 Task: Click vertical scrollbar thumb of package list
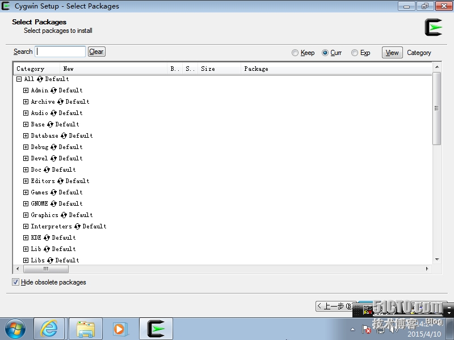(x=436, y=108)
